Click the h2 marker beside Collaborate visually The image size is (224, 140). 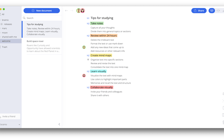pos(88,87)
